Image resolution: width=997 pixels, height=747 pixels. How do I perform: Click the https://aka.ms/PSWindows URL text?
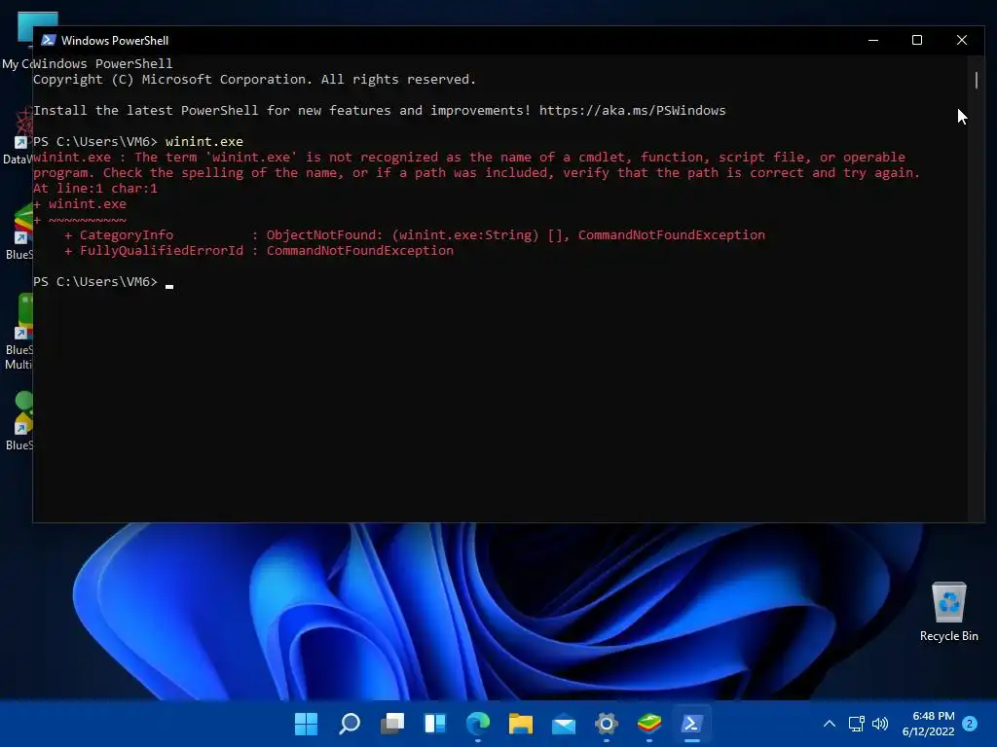click(632, 111)
